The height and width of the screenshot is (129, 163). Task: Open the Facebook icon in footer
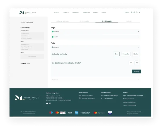pos(47,103)
